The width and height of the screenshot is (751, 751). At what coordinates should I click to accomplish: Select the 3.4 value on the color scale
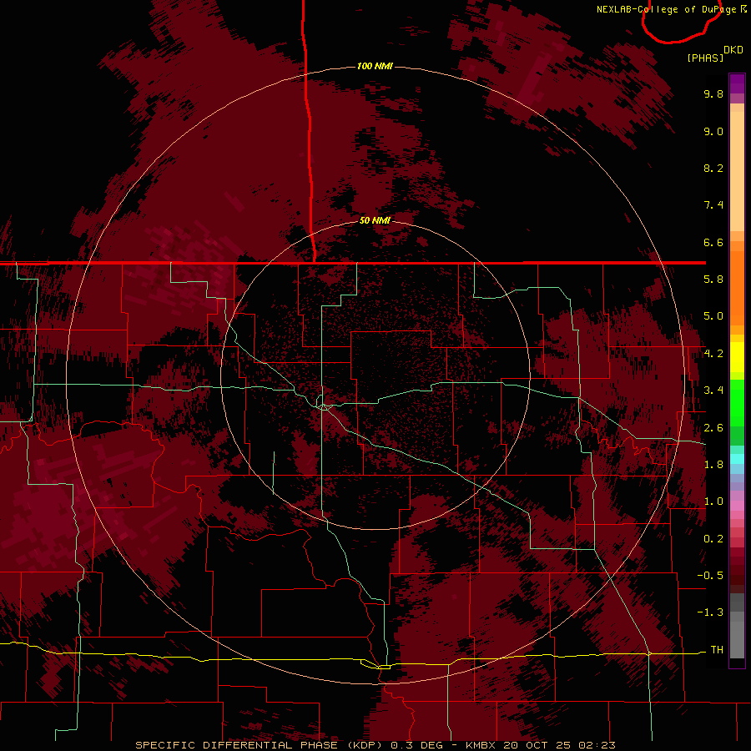[x=713, y=391]
